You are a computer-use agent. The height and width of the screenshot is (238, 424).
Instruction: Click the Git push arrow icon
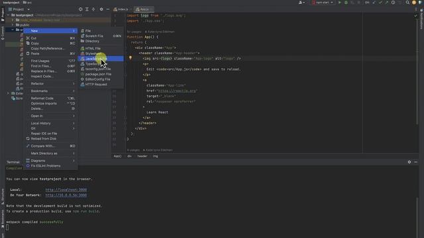pyautogui.click(x=387, y=3)
